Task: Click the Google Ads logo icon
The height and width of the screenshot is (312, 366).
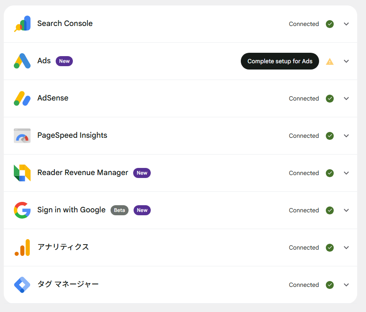Action: tap(22, 61)
